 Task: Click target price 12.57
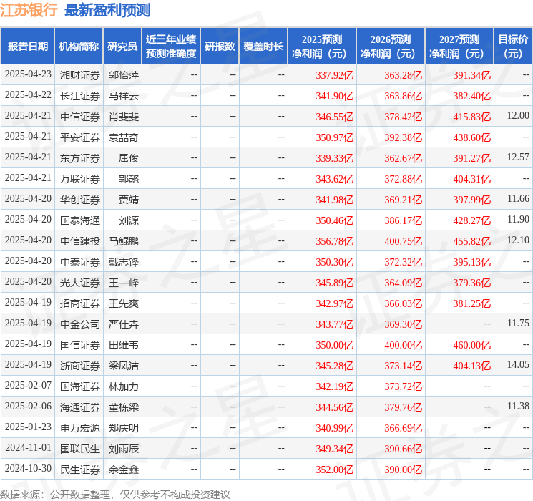coord(518,157)
